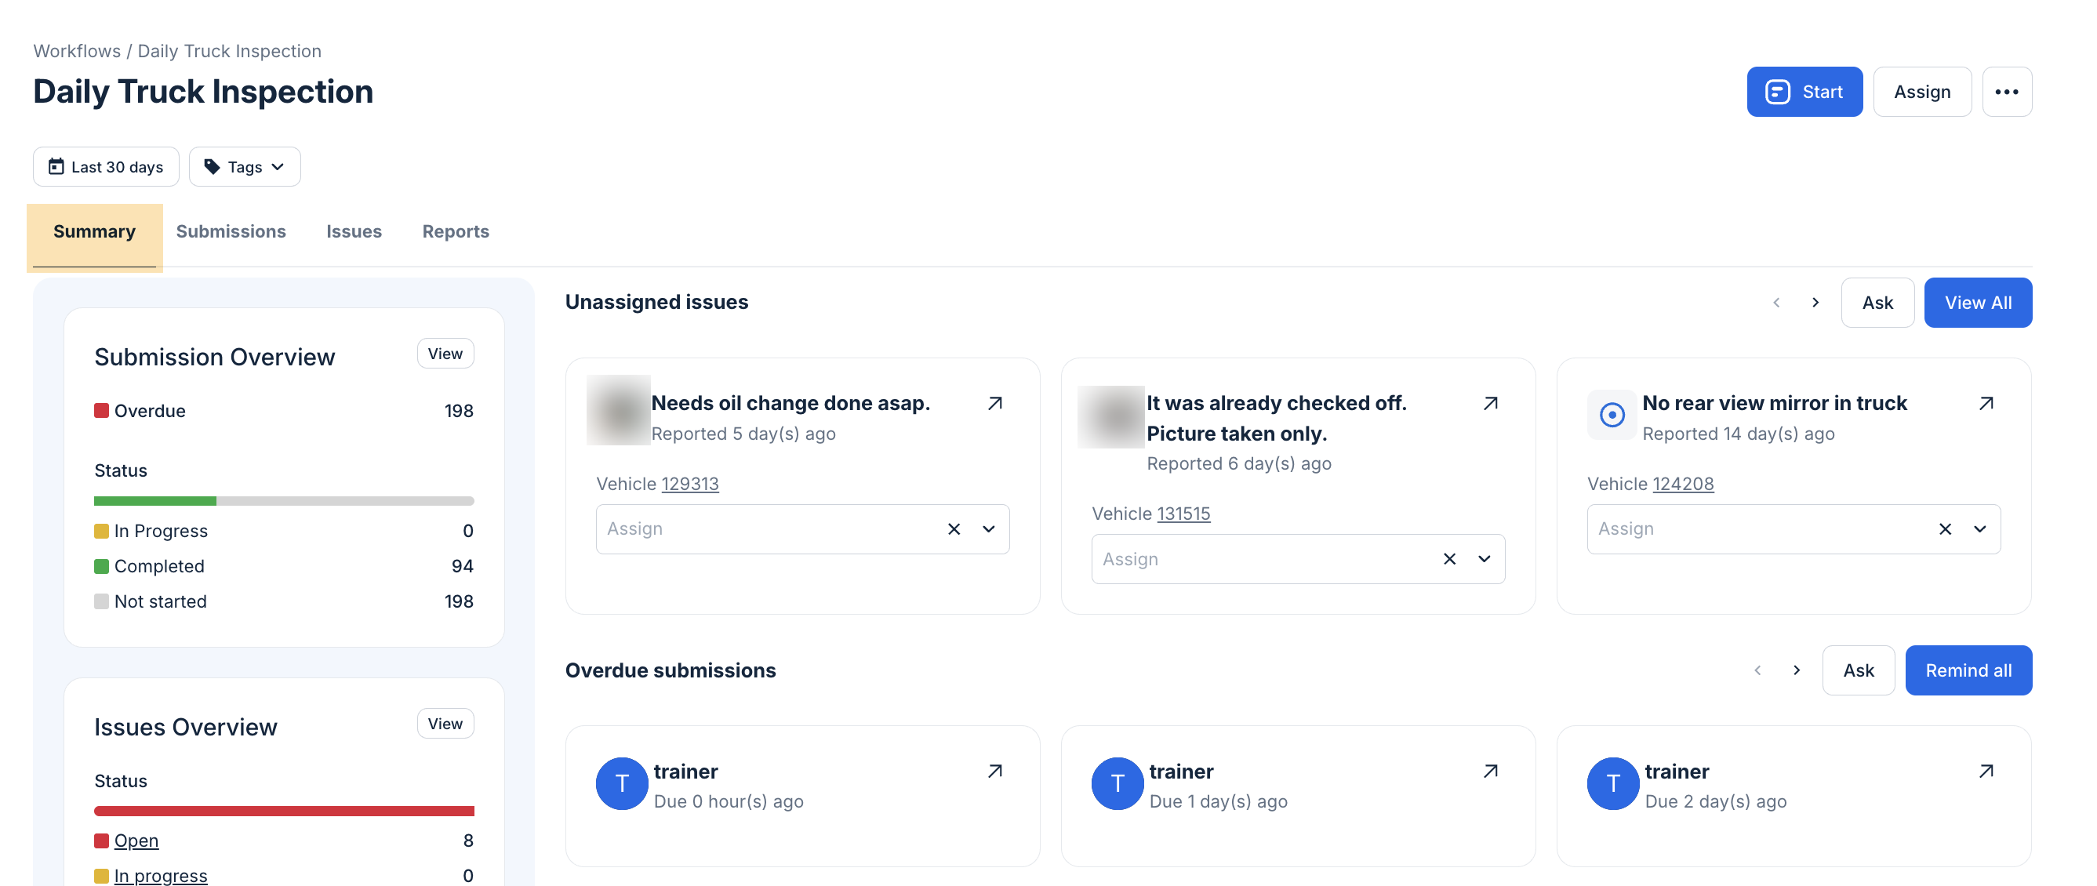Go to next page of unassigned issues
Screen dimensions: 2097x886
[1815, 303]
